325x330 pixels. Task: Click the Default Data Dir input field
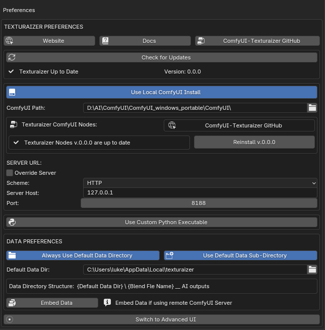coord(195,270)
